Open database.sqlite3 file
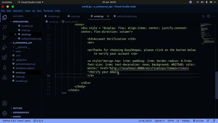 (x=25, y=68)
